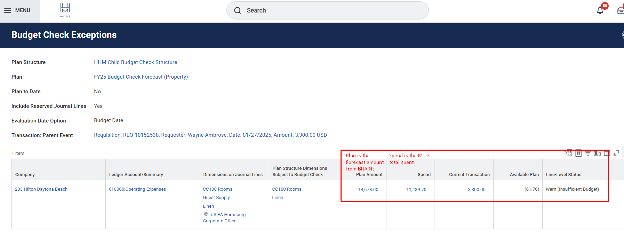Screen dimensions: 624x246
Task: Click the Guest Supply dimension link
Action: 216,198
